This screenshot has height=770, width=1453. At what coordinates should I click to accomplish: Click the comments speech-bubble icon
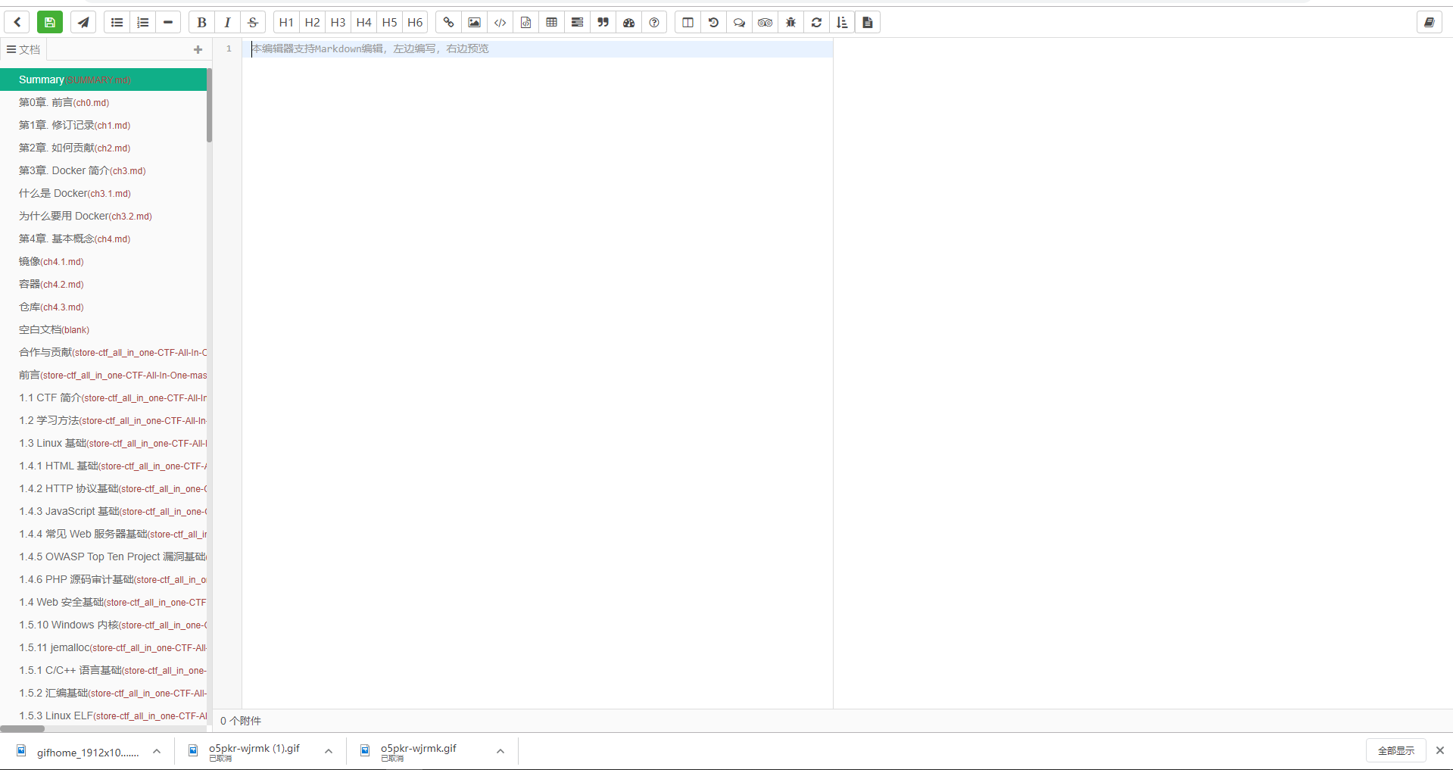point(739,23)
